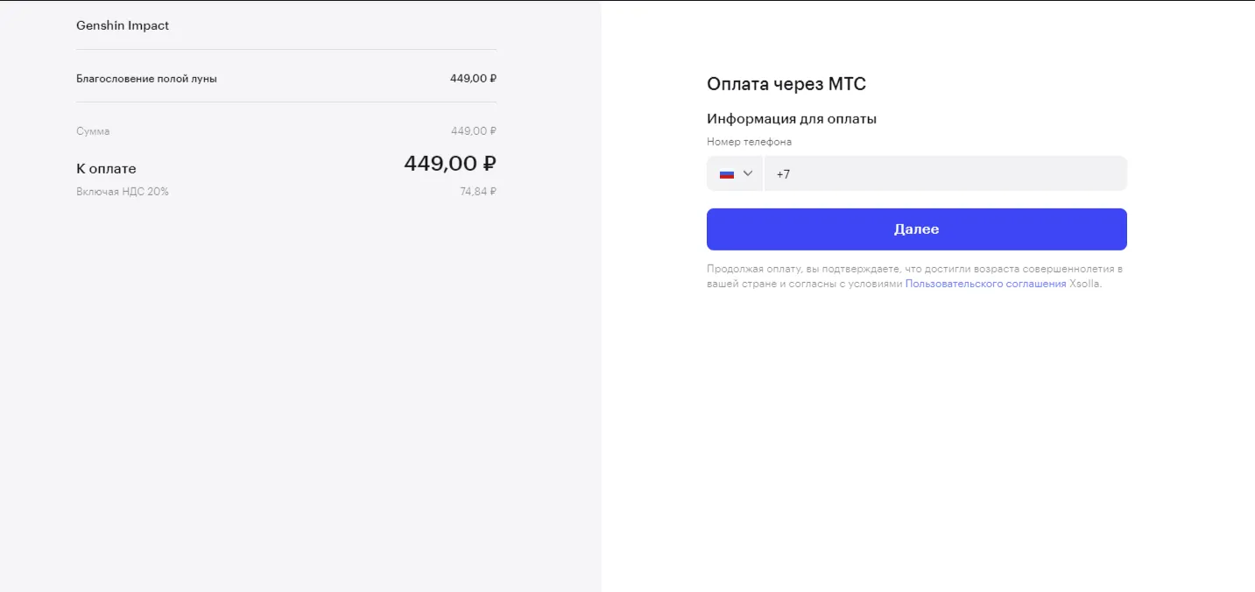The width and height of the screenshot is (1255, 592).
Task: Click the Информация для оплаты subheading
Action: pos(792,119)
